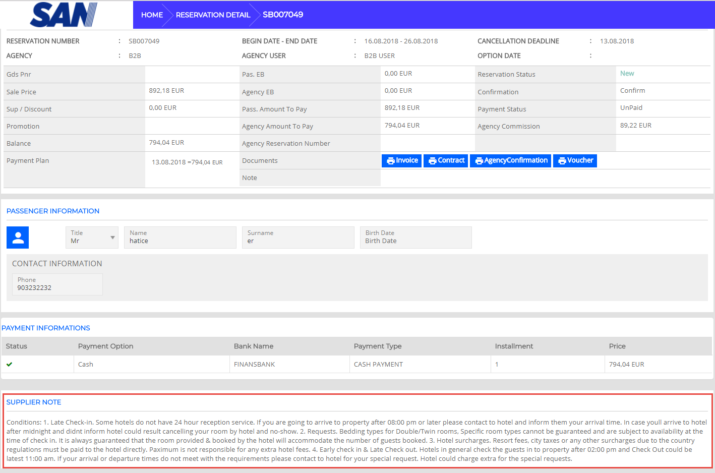
Task: Select SB007049 breadcrumb item
Action: [283, 15]
